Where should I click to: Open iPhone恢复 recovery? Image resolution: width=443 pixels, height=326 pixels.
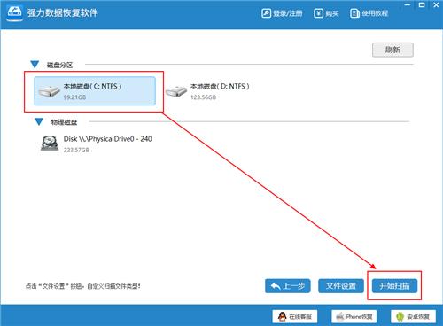coord(354,316)
